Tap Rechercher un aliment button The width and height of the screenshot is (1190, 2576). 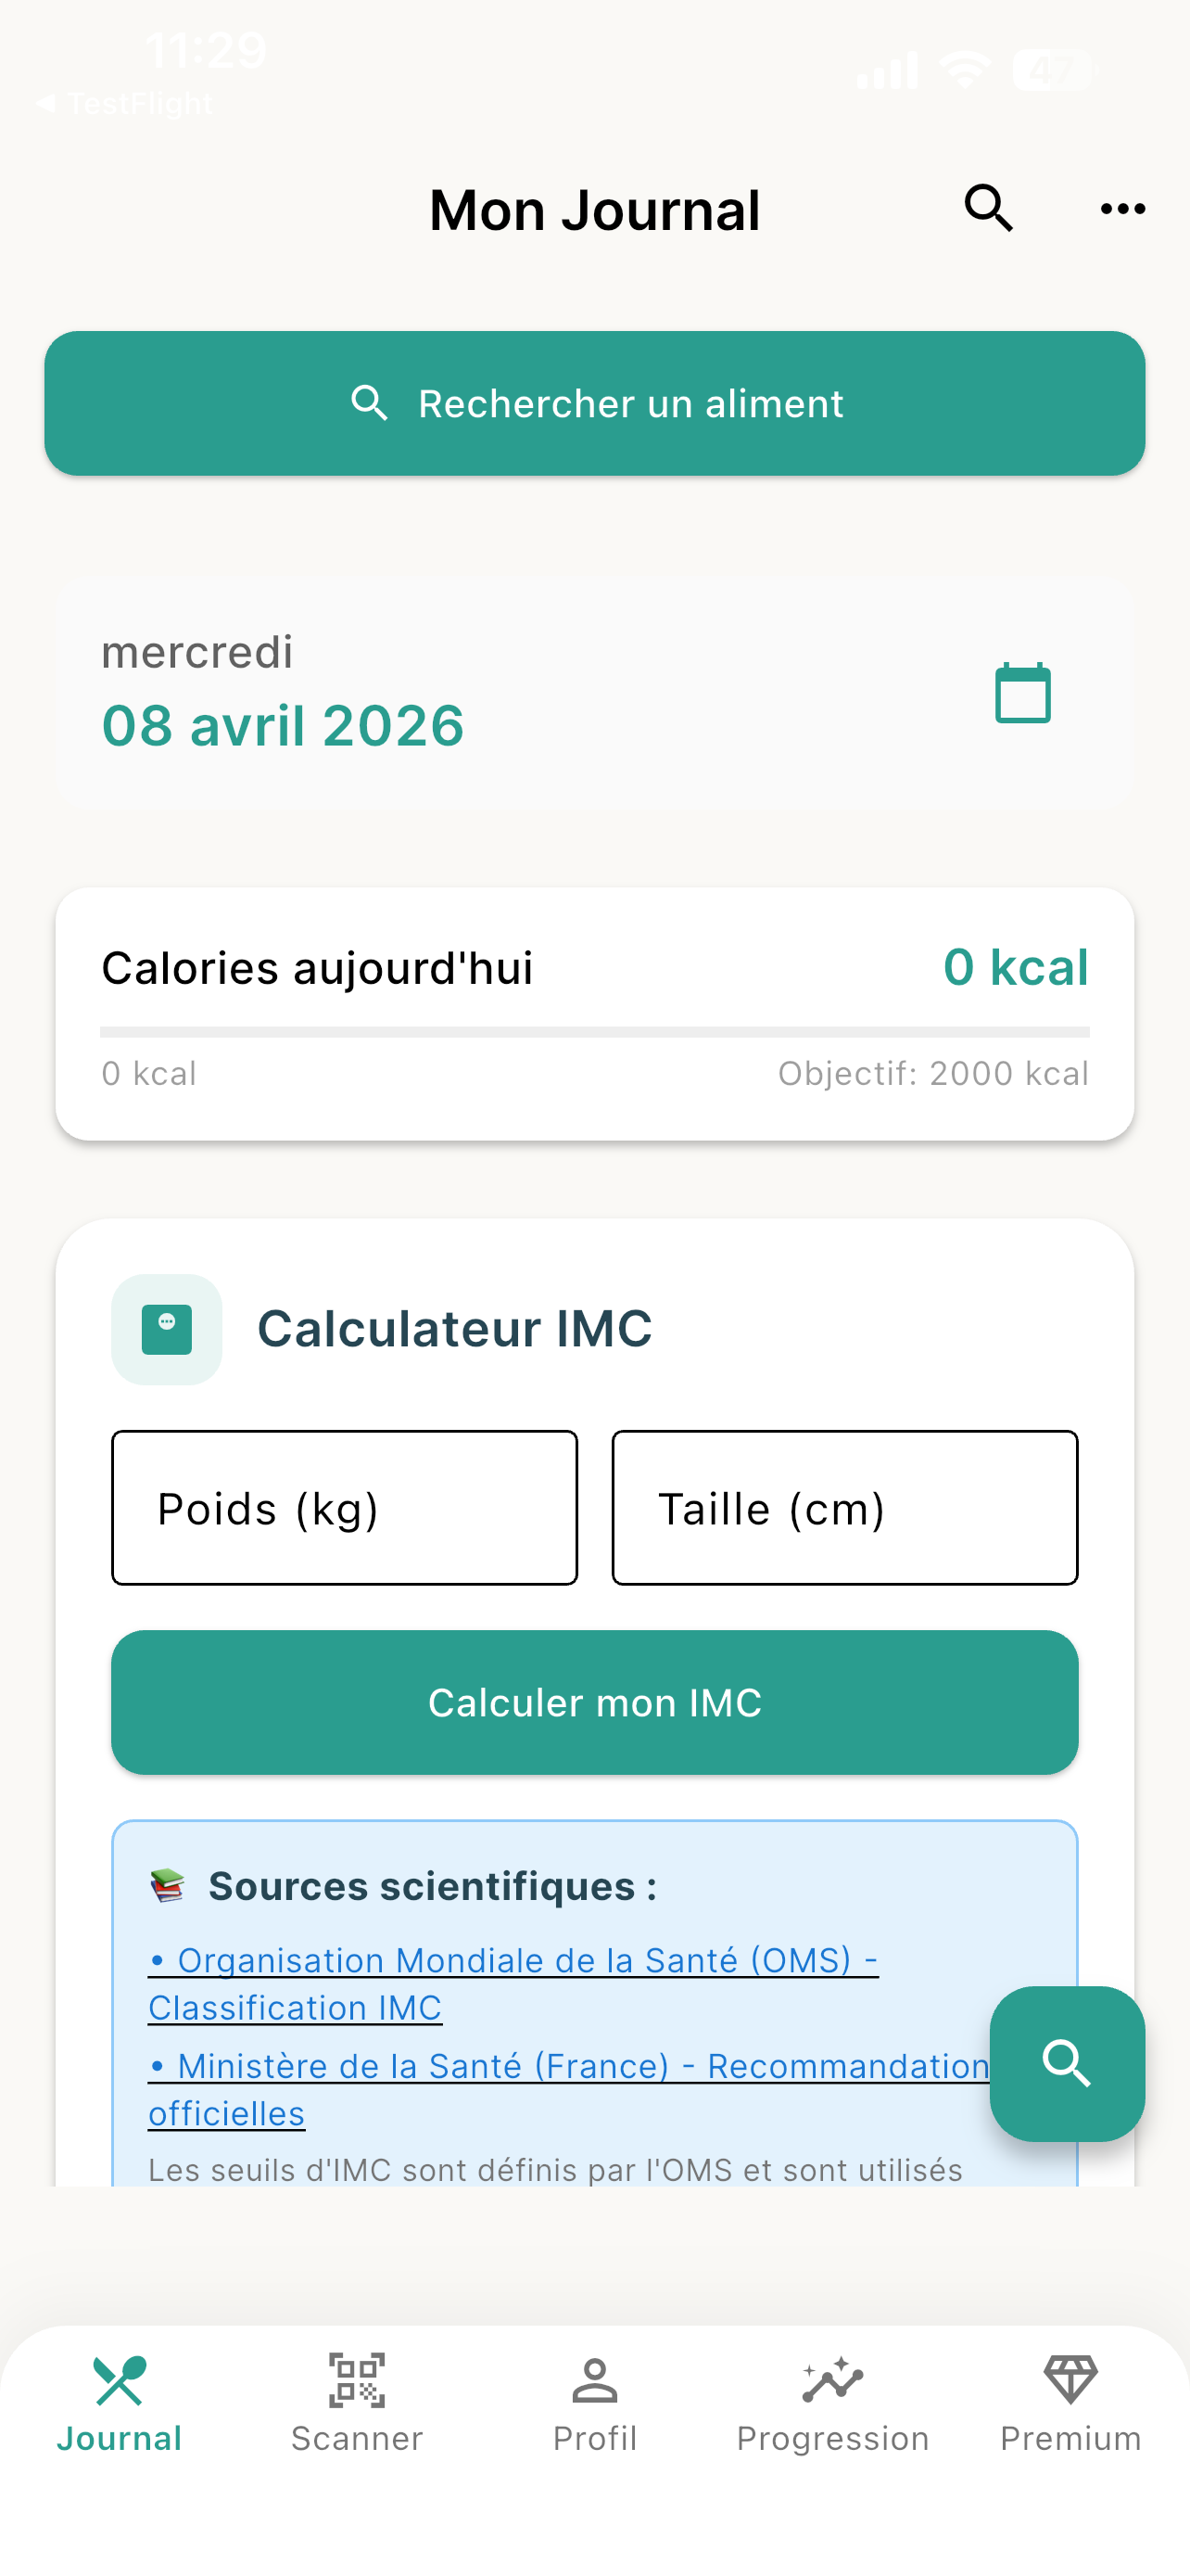click(594, 403)
